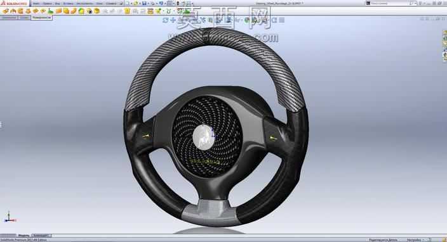Select the Revolved Surface tool icon
This screenshot has height=242, width=447.
tap(13, 11)
